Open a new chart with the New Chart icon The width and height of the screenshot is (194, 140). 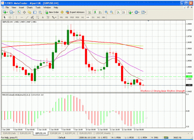tap(5, 12)
